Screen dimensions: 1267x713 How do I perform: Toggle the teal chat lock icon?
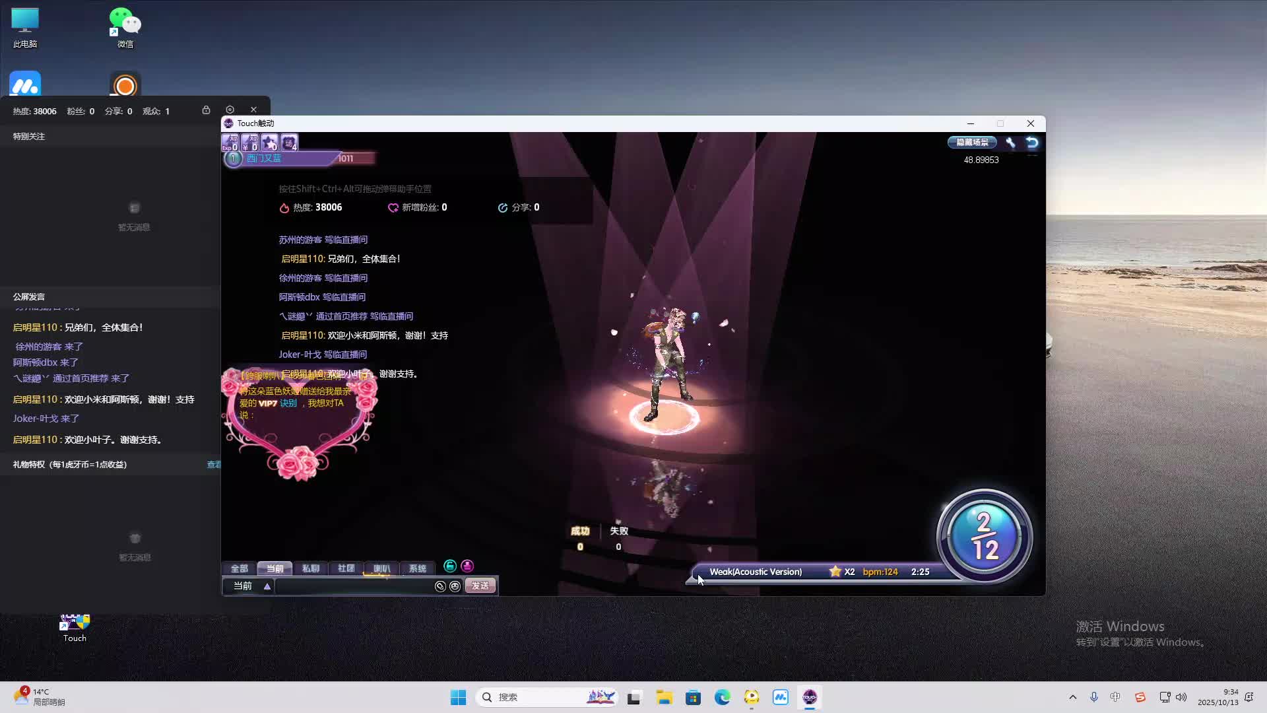click(x=450, y=566)
